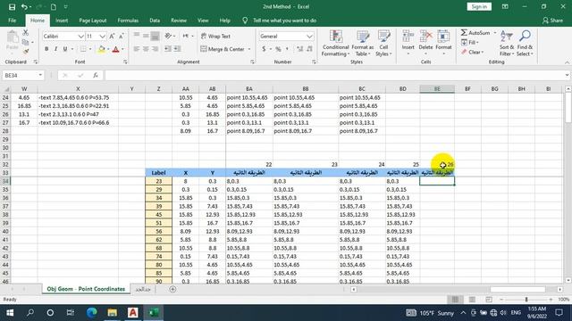This screenshot has height=321, width=572.
Task: Click the Accounting Number Format dollar icon
Action: (264, 49)
